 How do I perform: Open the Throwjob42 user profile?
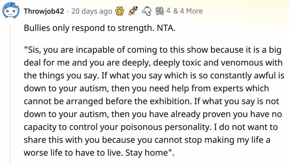[44, 11]
